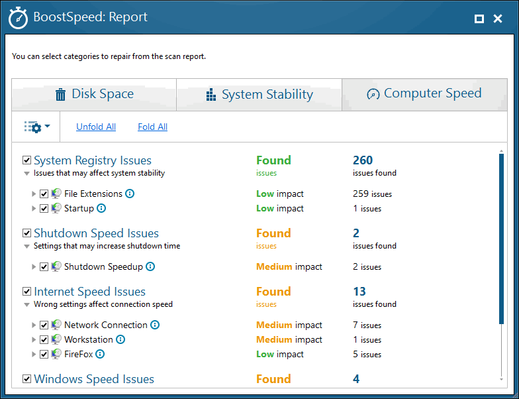Open info for Shutdown Speedup

150,266
